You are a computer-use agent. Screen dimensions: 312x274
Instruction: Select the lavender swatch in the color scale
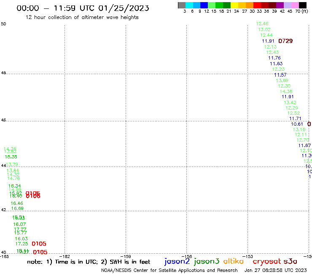pyautogui.click(x=287, y=5)
